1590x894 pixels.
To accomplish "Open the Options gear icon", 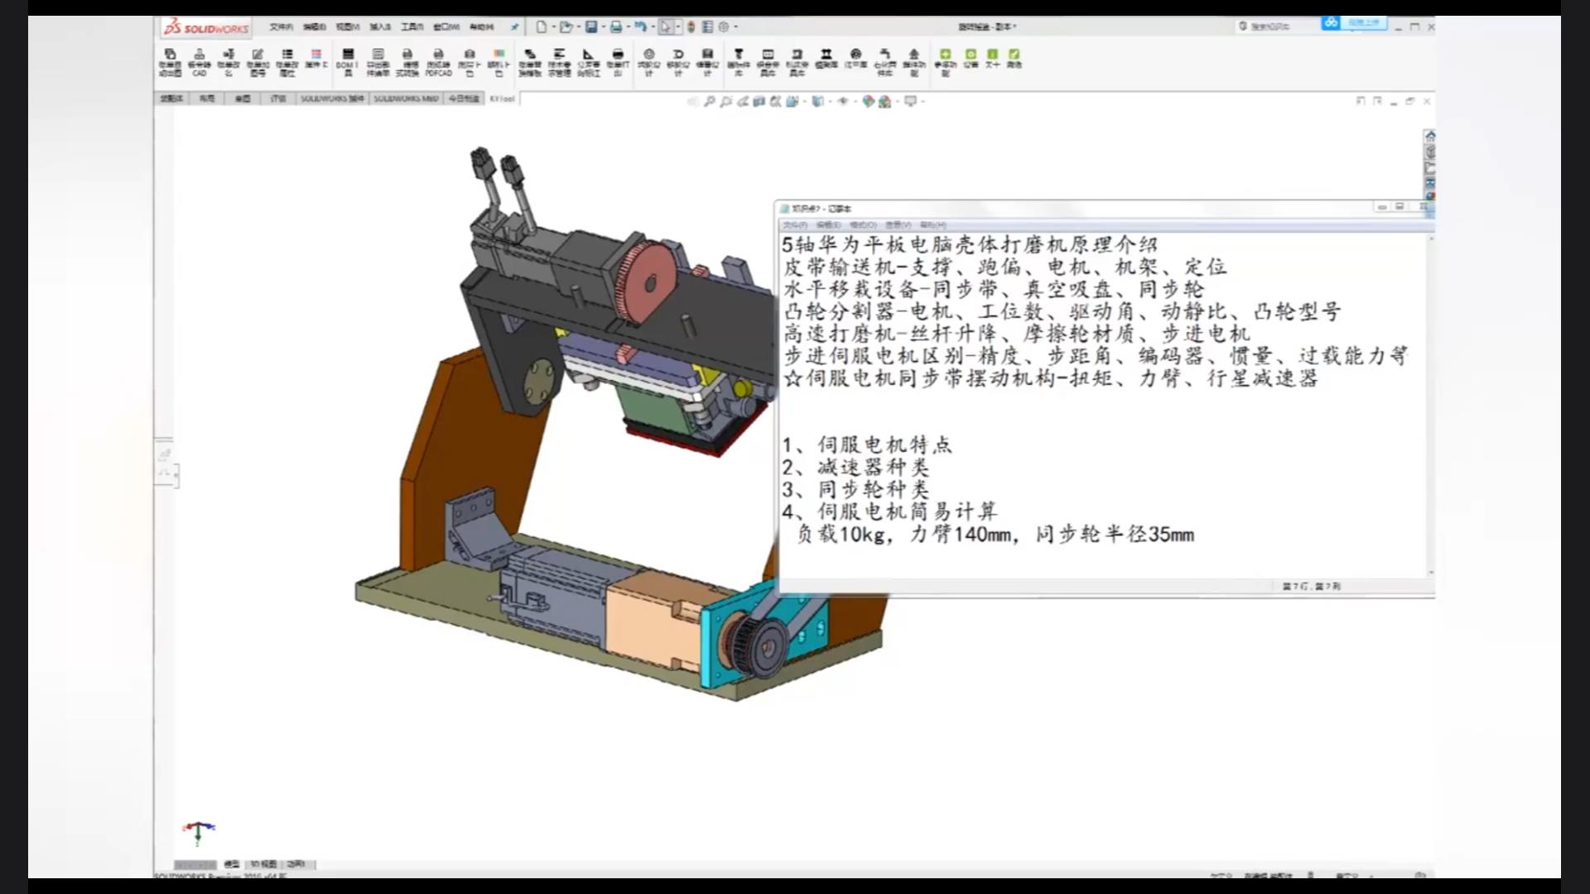I will click(x=724, y=26).
